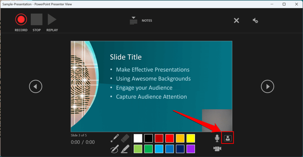The height and width of the screenshot is (157, 303).
Task: Select the laser pointer tool
Action: tap(115, 138)
